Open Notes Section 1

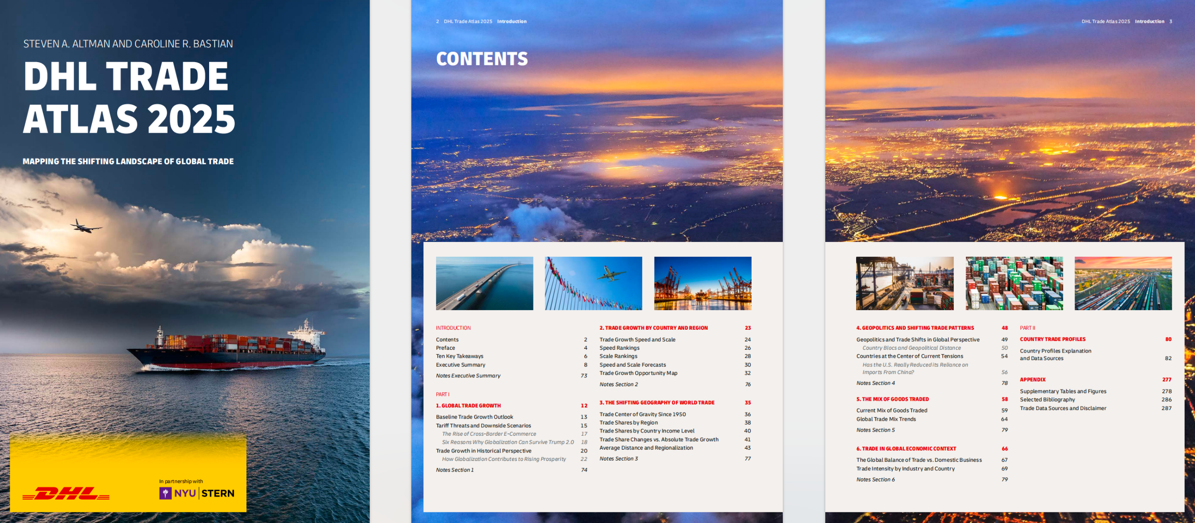tap(512, 470)
